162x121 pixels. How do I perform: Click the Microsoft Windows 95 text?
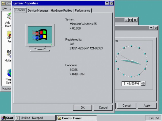point(83,24)
